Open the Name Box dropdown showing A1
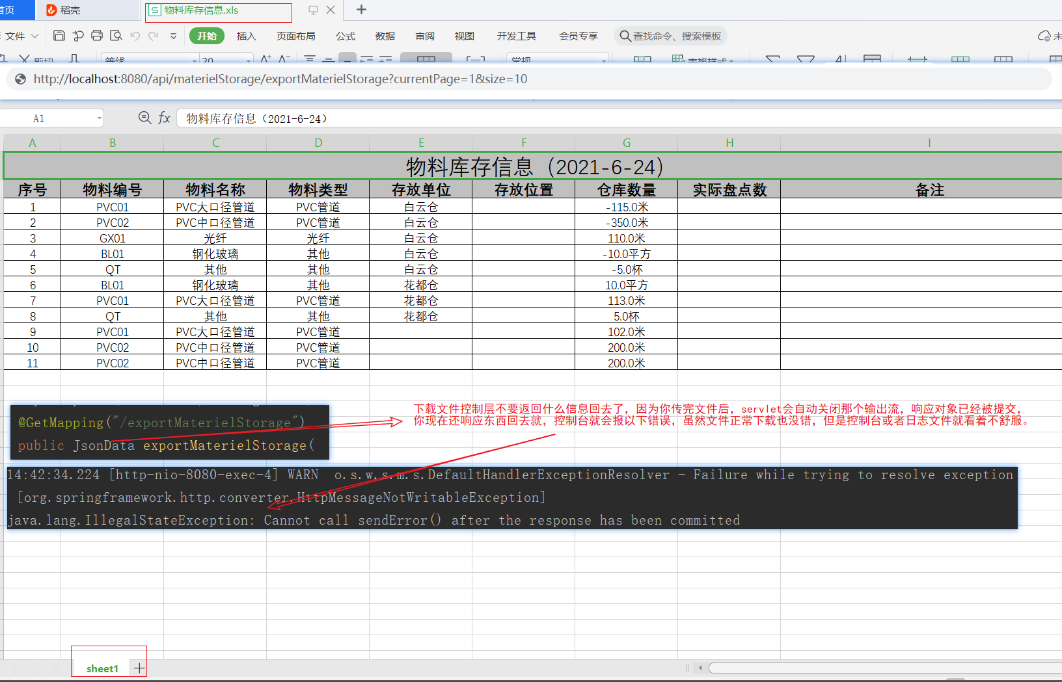Viewport: 1062px width, 682px height. [x=100, y=118]
